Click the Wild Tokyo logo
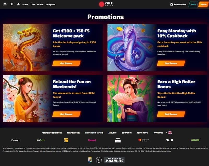The image size is (209, 166). pyautogui.click(x=106, y=4)
